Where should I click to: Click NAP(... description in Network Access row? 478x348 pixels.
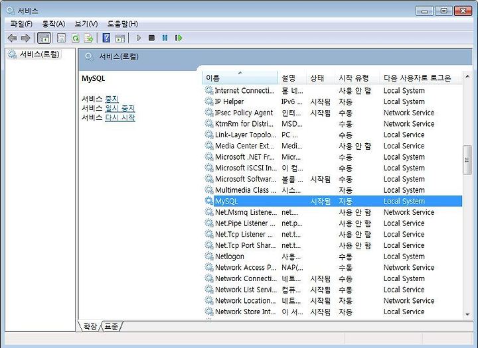(x=292, y=267)
